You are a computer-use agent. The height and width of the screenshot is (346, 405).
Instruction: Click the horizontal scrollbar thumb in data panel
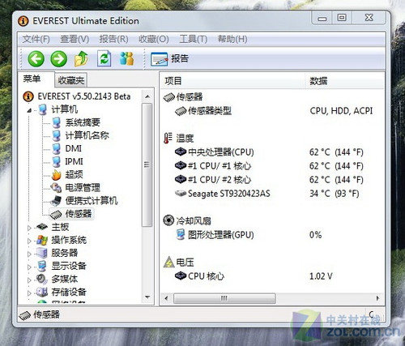tap(224, 298)
